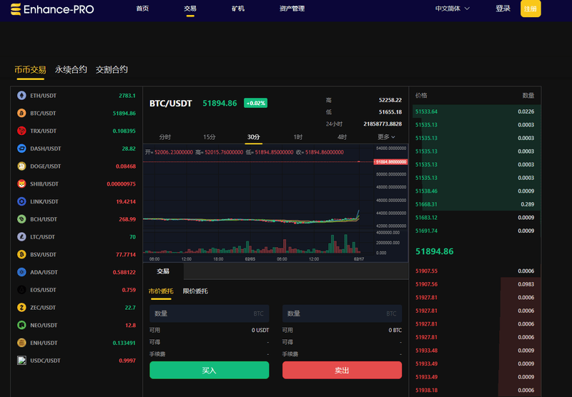Open the 中文简体 language dropdown
This screenshot has height=397, width=572.
tap(452, 9)
